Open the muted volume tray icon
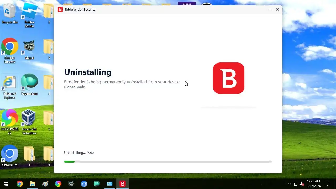Screen dimensions: 336x189 coord(302,184)
